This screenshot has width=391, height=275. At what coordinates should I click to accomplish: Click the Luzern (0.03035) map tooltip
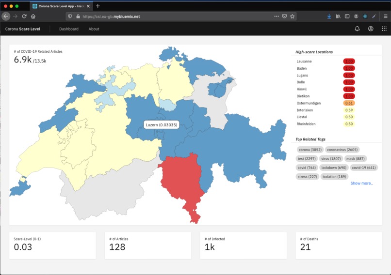[162, 125]
